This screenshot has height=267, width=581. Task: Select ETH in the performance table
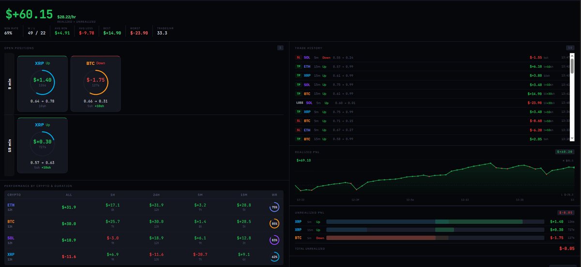coord(11,205)
